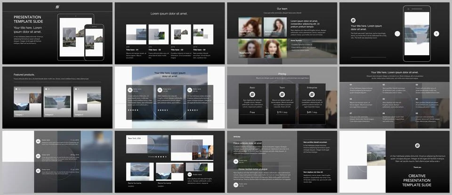Click the comment icon on the Category 1 card
This screenshot has height=195, width=452.
[x=16, y=89]
